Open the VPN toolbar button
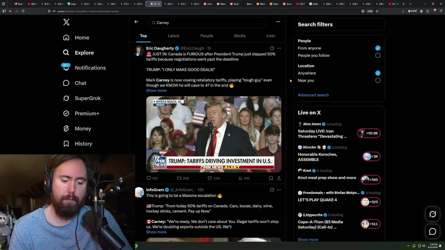The width and height of the screenshot is (445, 250). click(412, 11)
